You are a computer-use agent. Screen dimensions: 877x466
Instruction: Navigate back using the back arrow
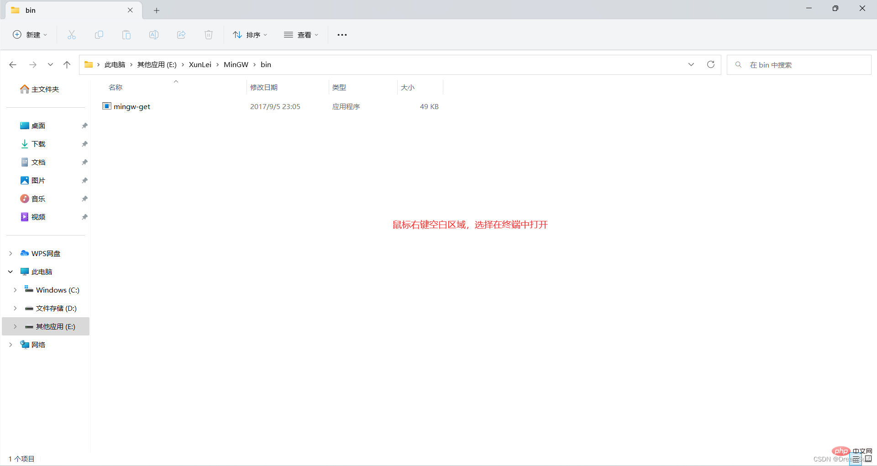click(13, 64)
